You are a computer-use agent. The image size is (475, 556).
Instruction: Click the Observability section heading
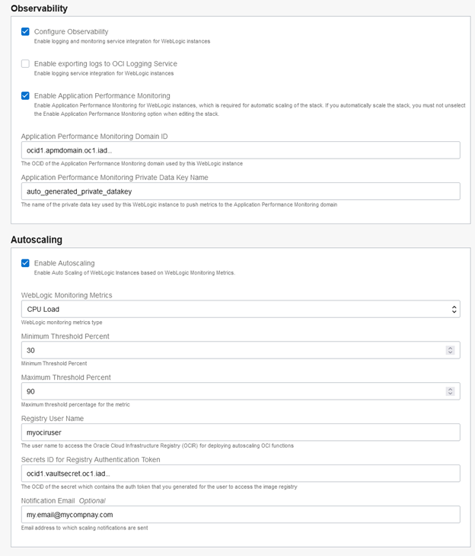click(x=39, y=8)
